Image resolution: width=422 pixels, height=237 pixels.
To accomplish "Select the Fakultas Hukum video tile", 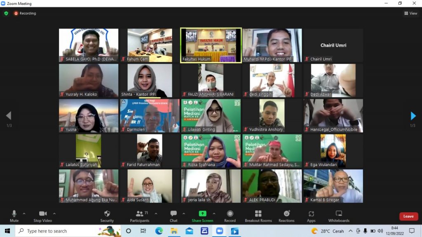I will (x=211, y=45).
